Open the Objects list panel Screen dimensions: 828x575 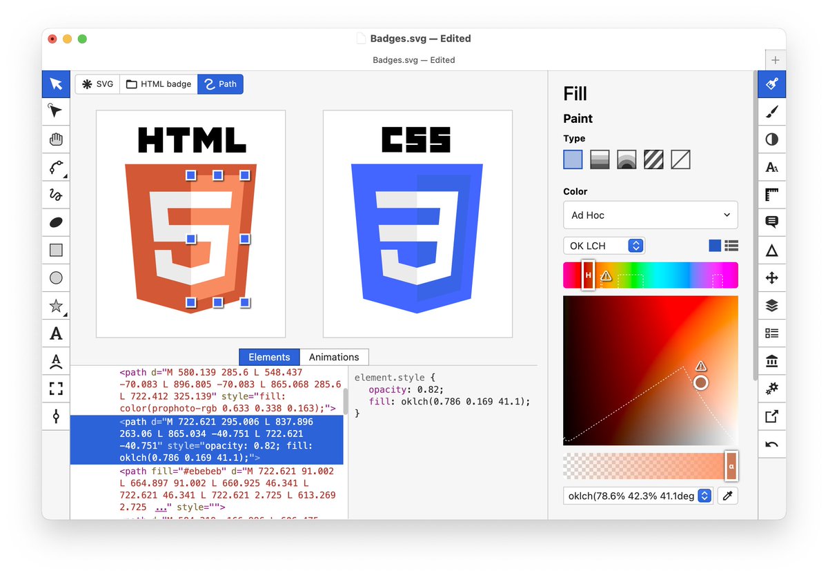772,333
